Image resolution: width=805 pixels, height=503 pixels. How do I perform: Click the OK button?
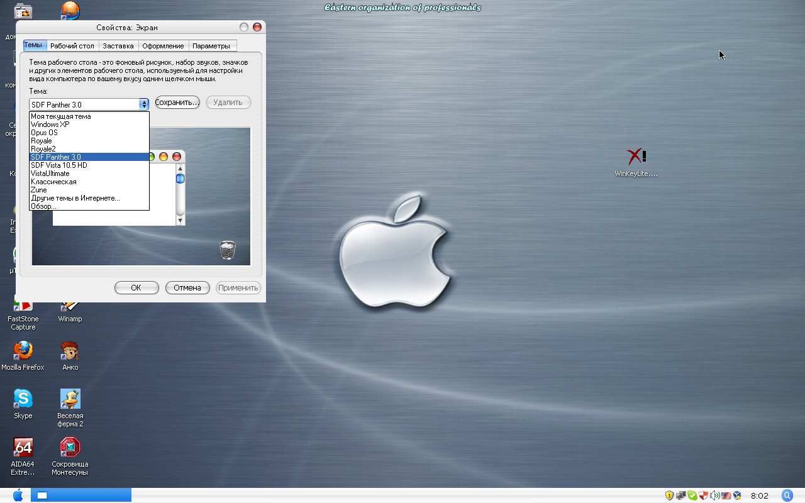(x=136, y=287)
